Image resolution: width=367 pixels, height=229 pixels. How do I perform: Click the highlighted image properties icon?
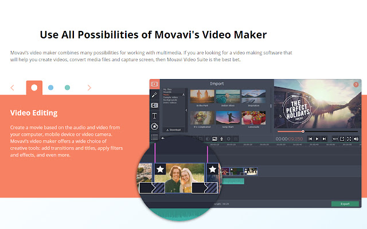[214, 139]
